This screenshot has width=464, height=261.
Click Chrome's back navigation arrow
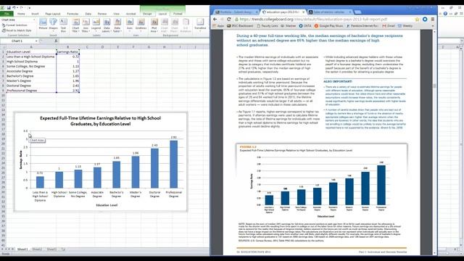pos(215,20)
